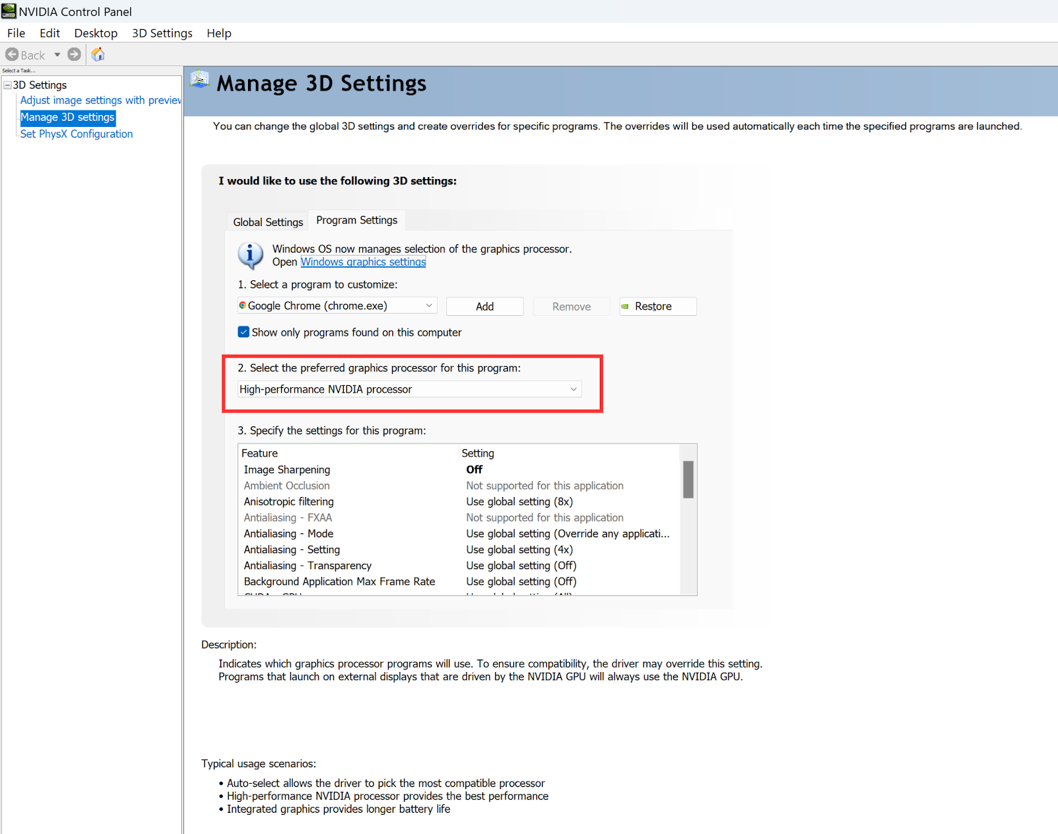1058x834 pixels.
Task: Open the program selection dropdown
Action: [x=337, y=305]
